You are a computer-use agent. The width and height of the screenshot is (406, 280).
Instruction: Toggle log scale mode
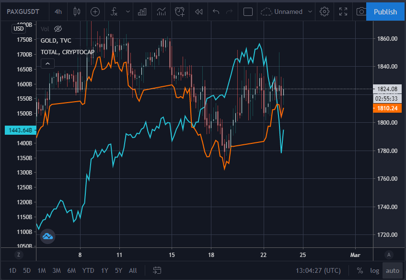[x=374, y=271]
